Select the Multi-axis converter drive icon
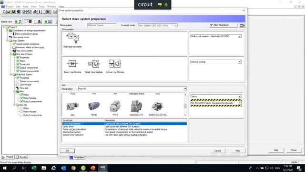The image size is (305, 172). [x=72, y=39]
